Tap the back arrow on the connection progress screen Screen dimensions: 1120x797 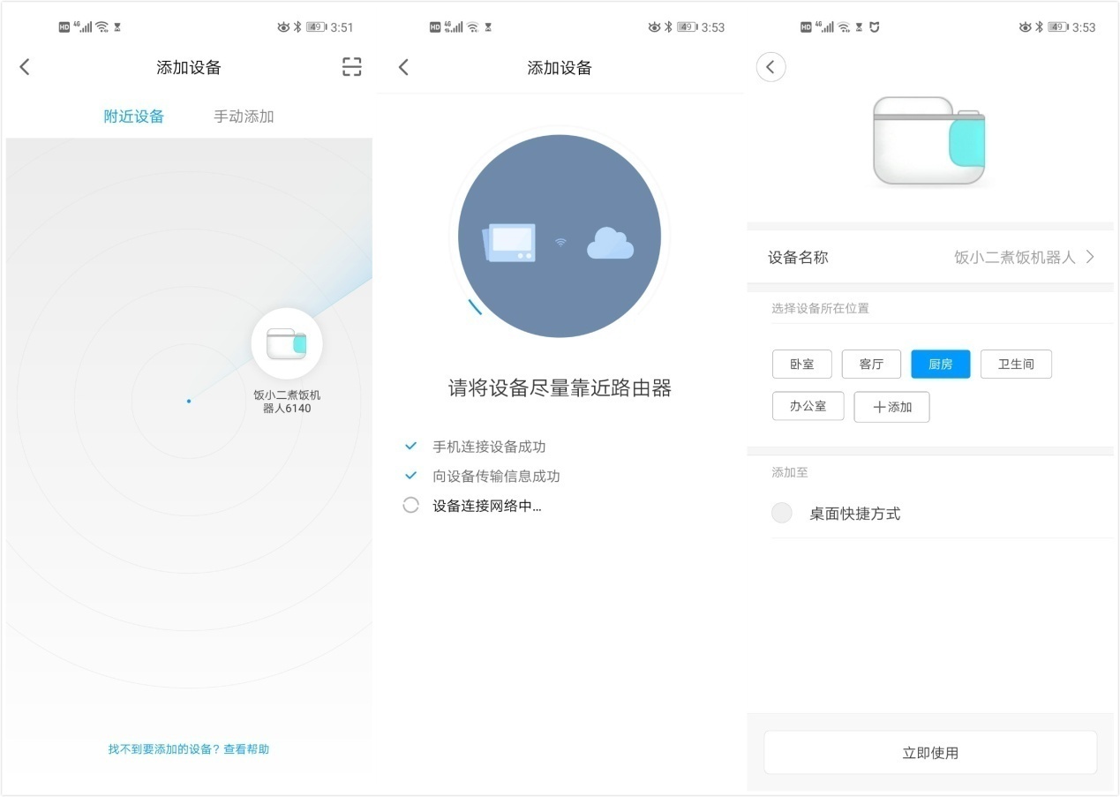coord(403,66)
